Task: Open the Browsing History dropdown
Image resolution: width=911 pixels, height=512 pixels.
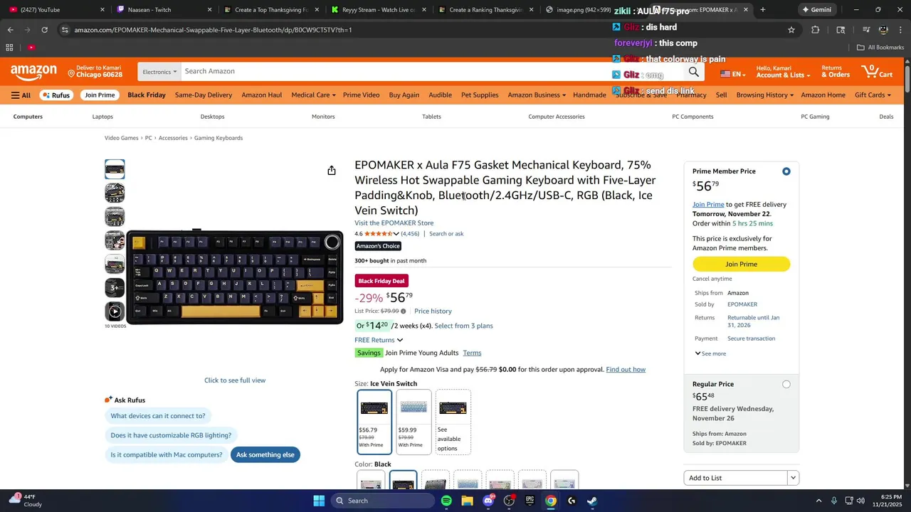Action: [765, 95]
